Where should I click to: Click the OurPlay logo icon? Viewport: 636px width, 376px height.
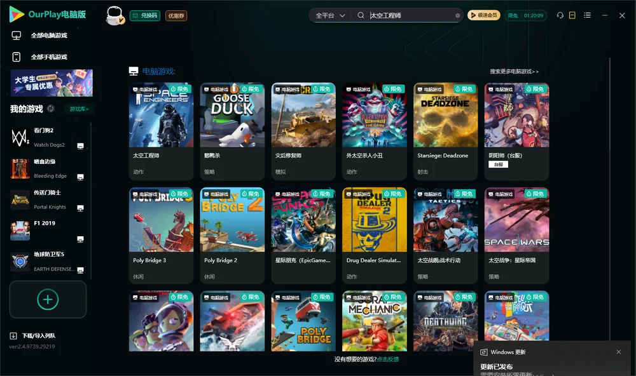[x=17, y=15]
